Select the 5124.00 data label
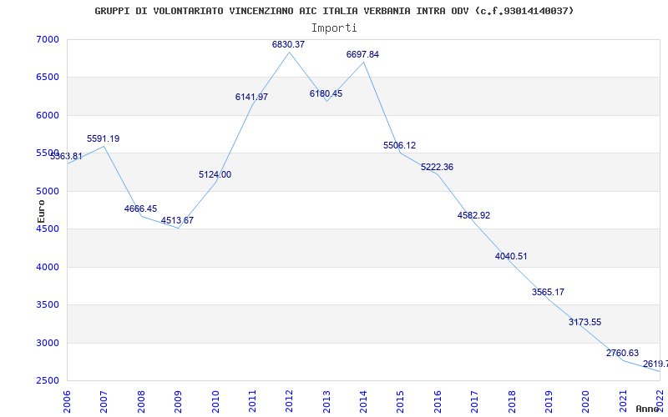The height and width of the screenshot is (417, 668). pyautogui.click(x=215, y=174)
